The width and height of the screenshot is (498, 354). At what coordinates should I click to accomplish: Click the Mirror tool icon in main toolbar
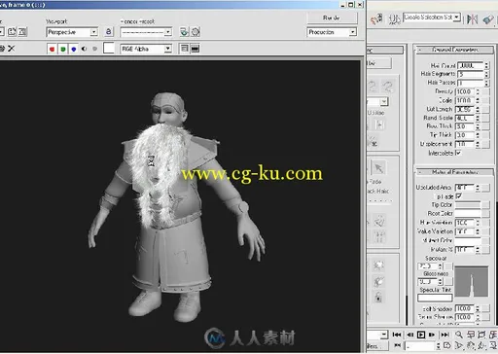click(x=473, y=19)
